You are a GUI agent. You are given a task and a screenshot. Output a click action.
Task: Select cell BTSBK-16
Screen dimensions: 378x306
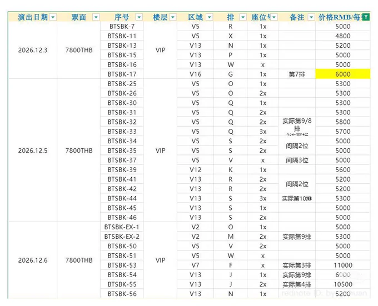tap(122, 65)
